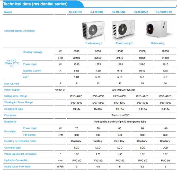Select the 'Technical data (residential series)' heading

coord(35,4)
